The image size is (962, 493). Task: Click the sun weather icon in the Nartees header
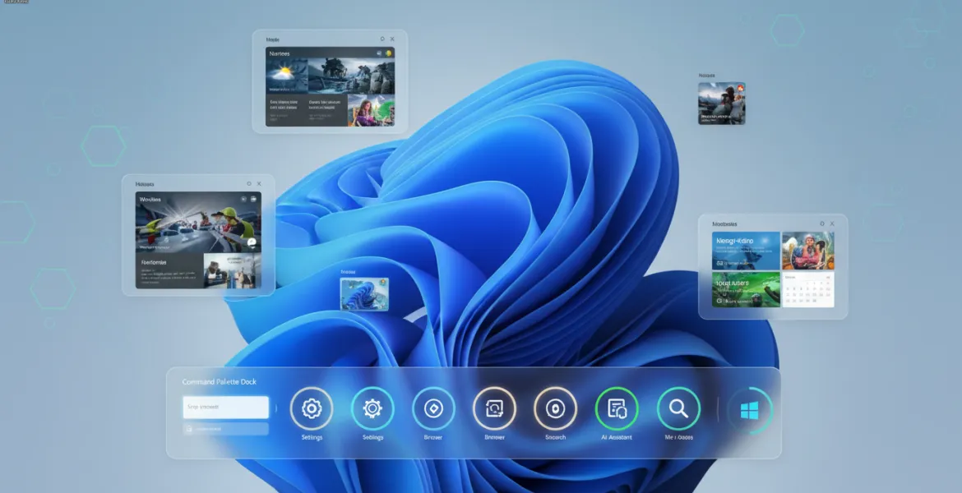click(388, 53)
